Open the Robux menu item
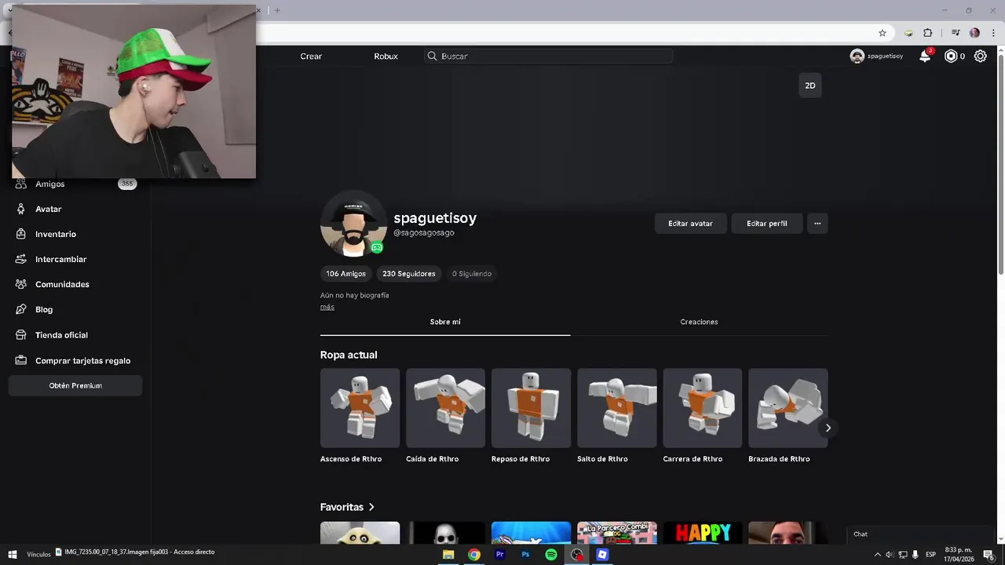The image size is (1005, 565). [386, 56]
